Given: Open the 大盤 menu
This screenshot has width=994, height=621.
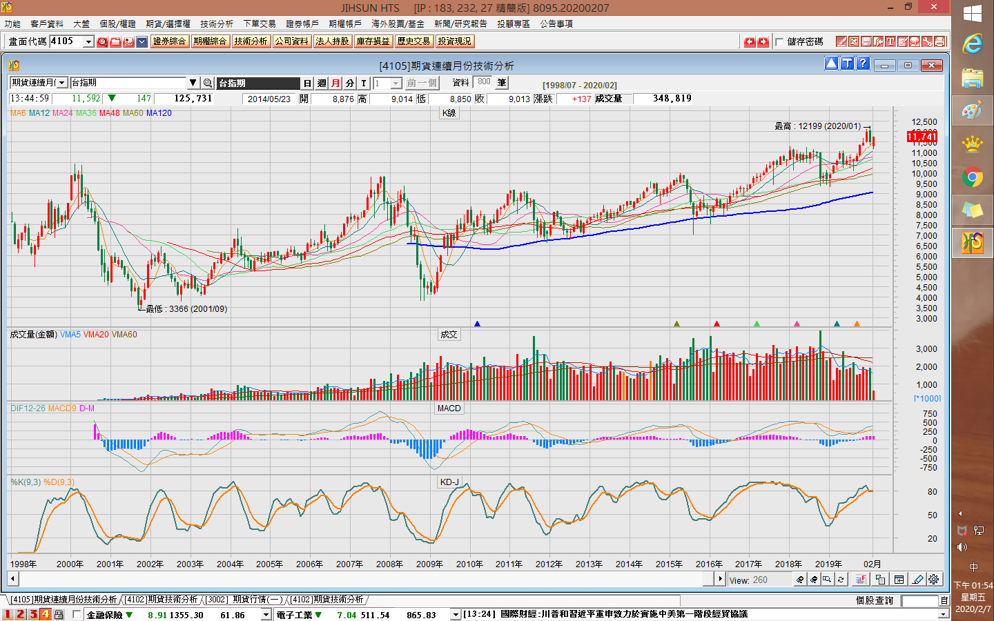Looking at the screenshot, I should [81, 23].
